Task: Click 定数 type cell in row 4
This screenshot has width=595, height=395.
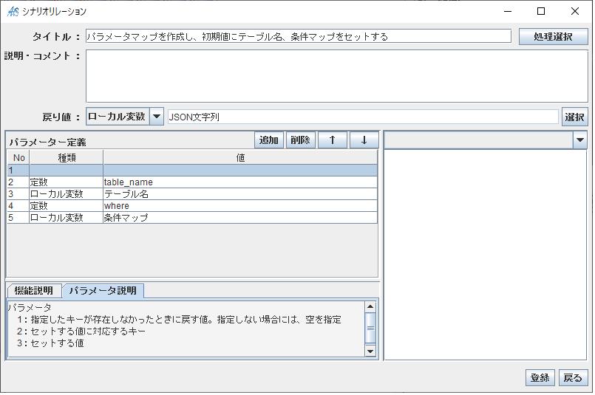Action: 66,206
